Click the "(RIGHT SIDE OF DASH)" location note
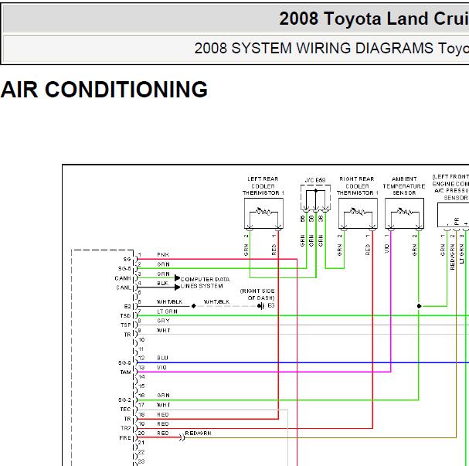Screen dimensions: 469x466 pyautogui.click(x=257, y=294)
